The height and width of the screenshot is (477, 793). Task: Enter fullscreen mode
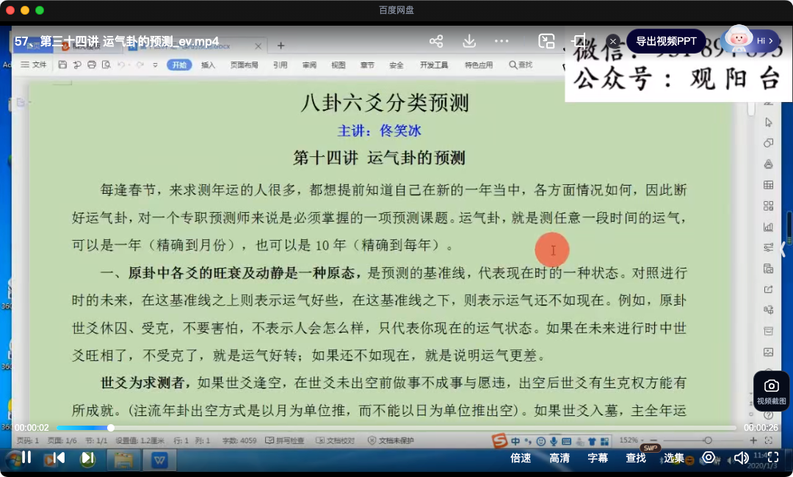772,458
